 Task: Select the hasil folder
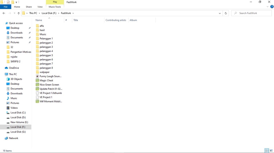(x=40, y=30)
